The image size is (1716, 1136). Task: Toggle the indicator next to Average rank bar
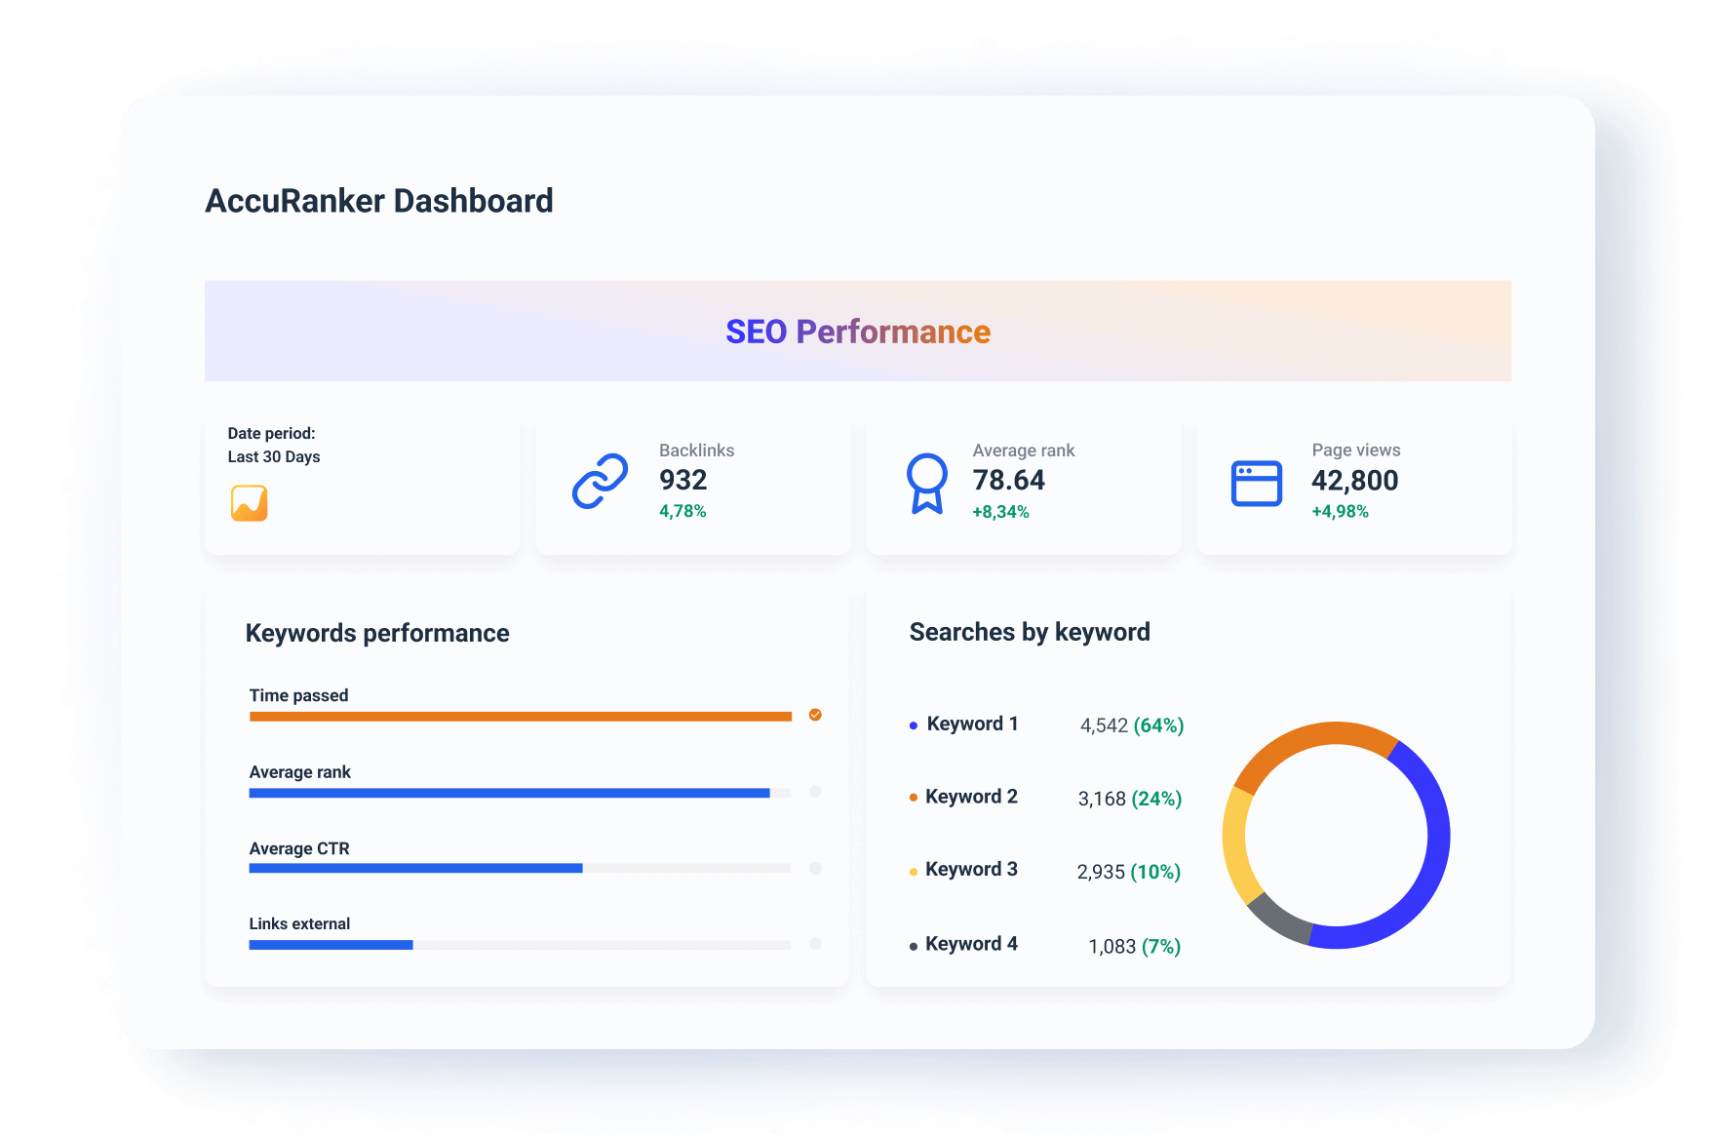pos(815,792)
